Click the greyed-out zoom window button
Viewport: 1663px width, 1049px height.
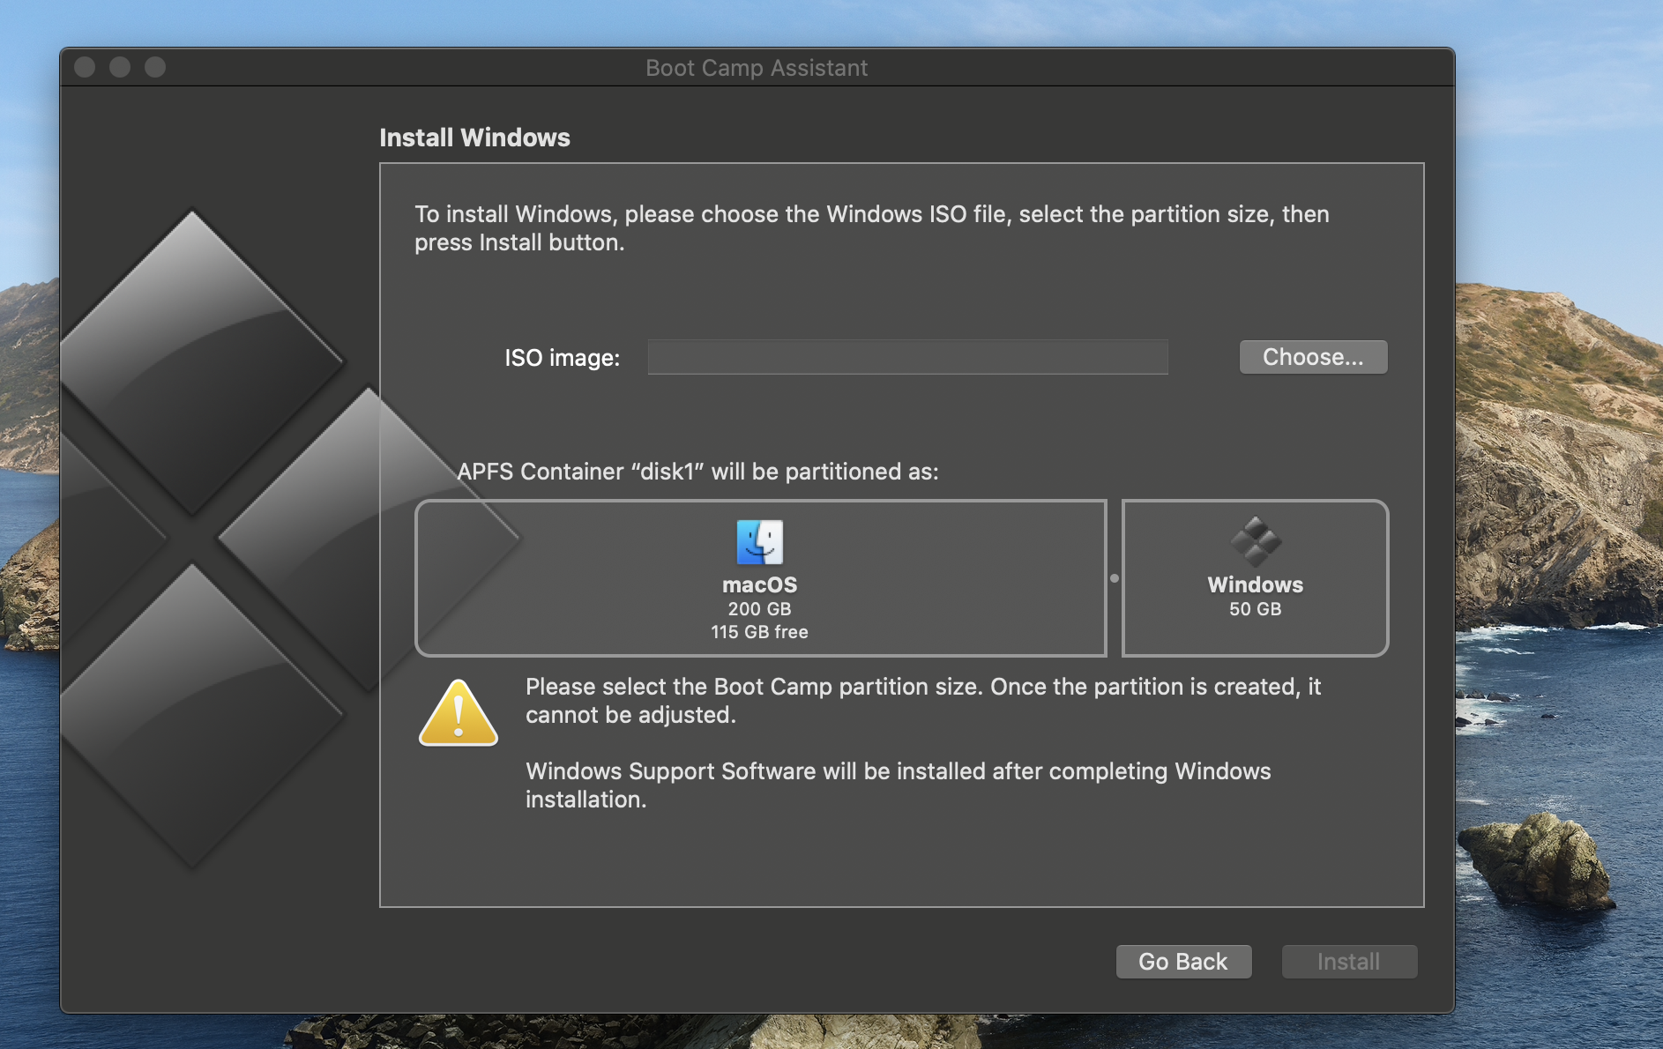pos(155,67)
